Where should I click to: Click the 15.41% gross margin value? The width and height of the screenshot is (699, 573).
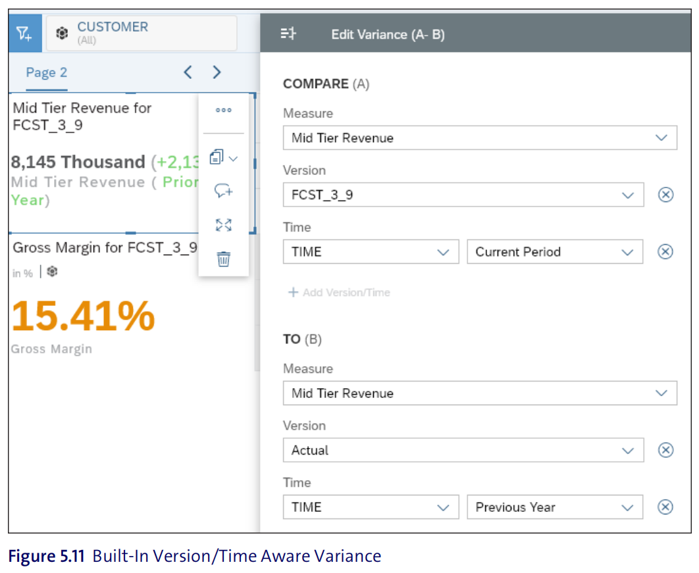84,316
